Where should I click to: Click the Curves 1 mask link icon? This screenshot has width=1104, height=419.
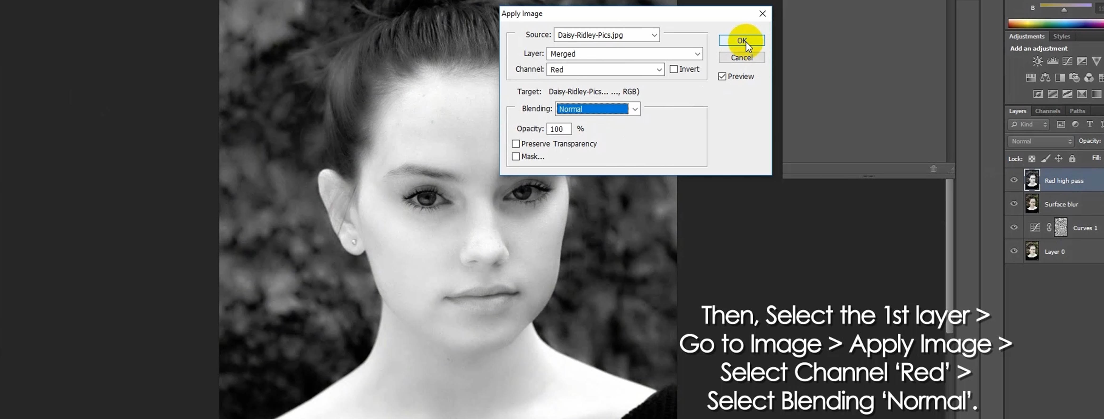(x=1049, y=228)
